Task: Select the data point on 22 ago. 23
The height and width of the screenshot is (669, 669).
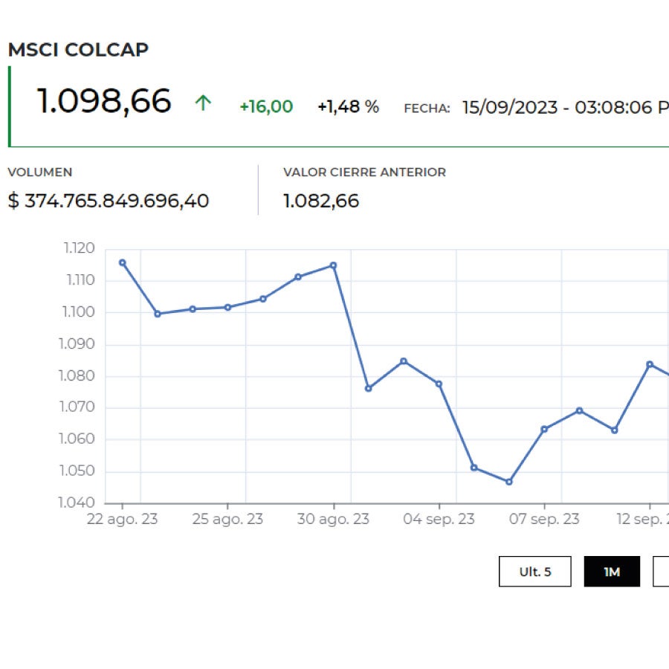Action: click(x=121, y=262)
